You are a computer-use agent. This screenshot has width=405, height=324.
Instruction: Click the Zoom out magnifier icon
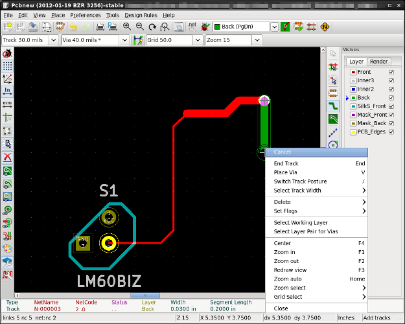(x=140, y=27)
